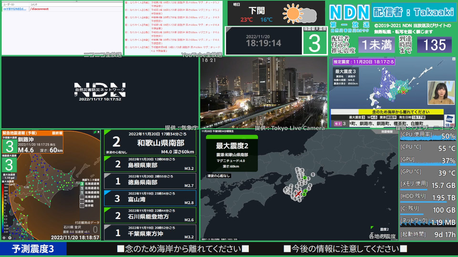Screen dimensions: 458x257
Task: Click the yellow 念のため海岸から離れてください banner in Weathernews
Action: pos(401,112)
